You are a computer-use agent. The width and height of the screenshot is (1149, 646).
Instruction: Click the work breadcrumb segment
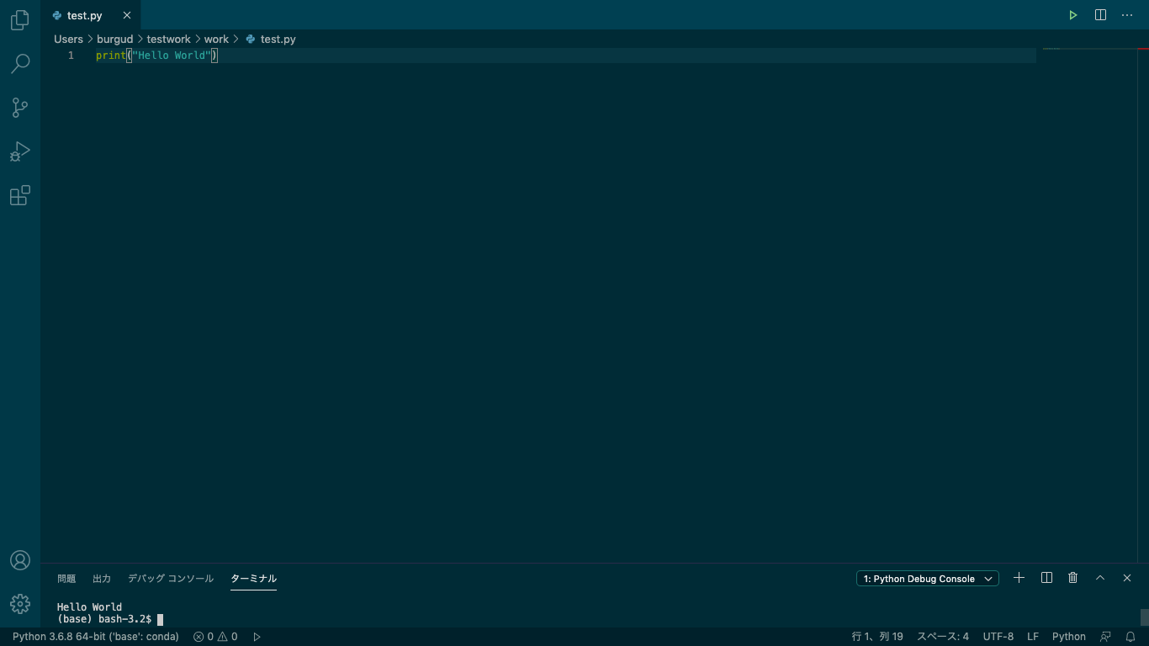(216, 39)
